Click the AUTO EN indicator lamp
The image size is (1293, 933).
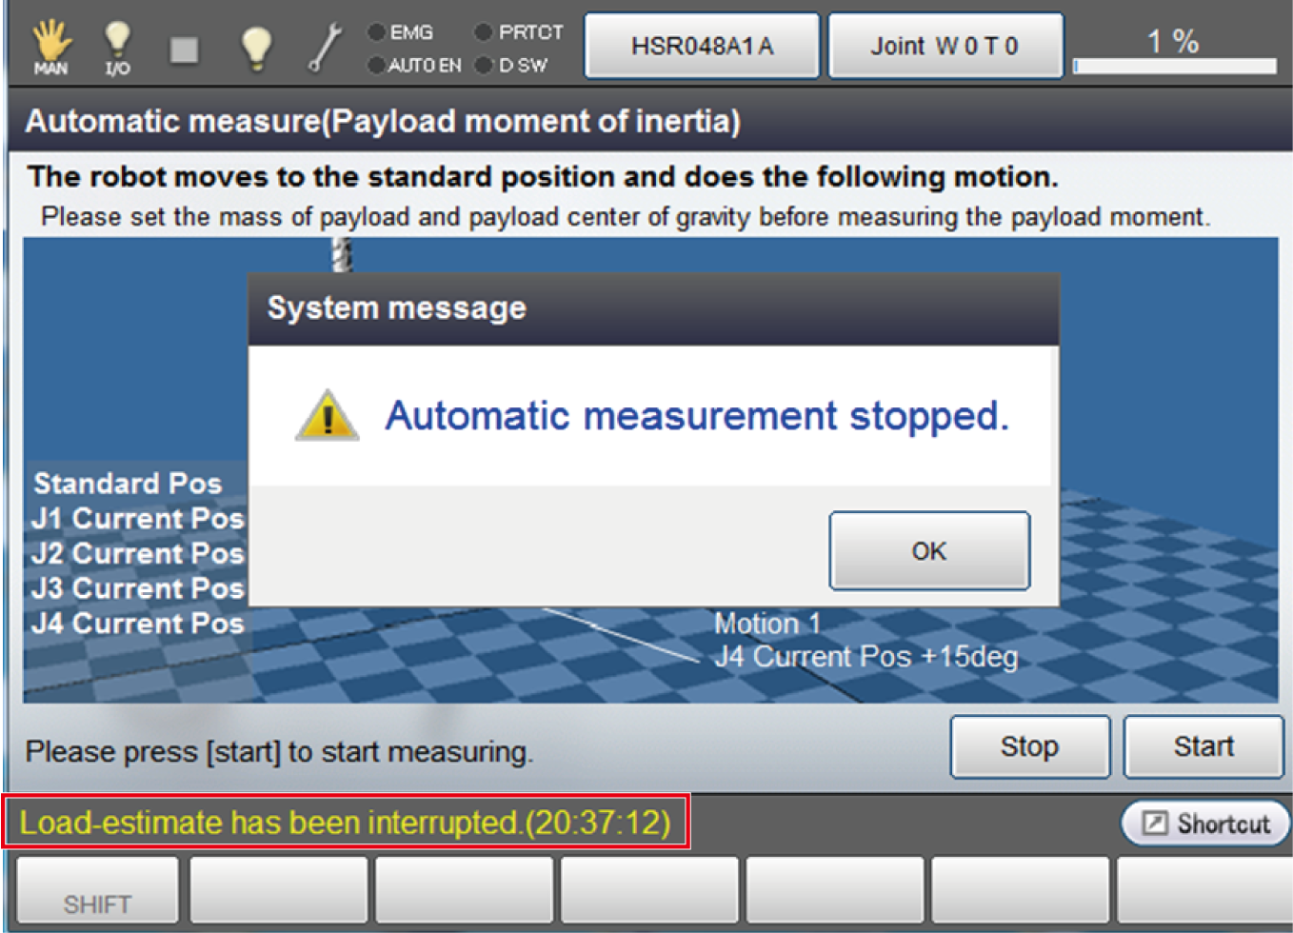[377, 65]
